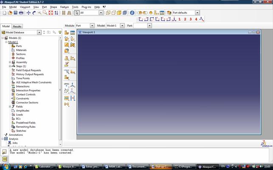Click the information query icon
Screen dimensions: 273x170
[x=132, y=13]
